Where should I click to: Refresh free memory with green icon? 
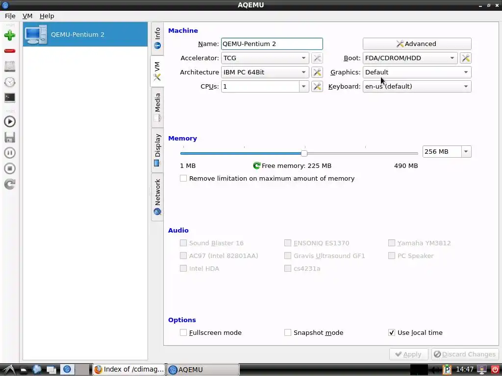(x=256, y=165)
